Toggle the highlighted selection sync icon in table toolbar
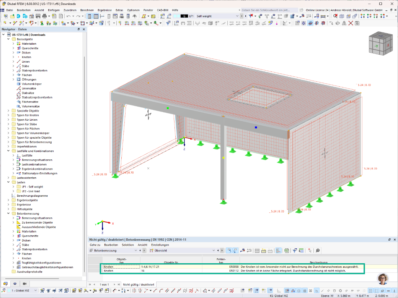The width and height of the screenshot is (398, 298). (x=229, y=251)
